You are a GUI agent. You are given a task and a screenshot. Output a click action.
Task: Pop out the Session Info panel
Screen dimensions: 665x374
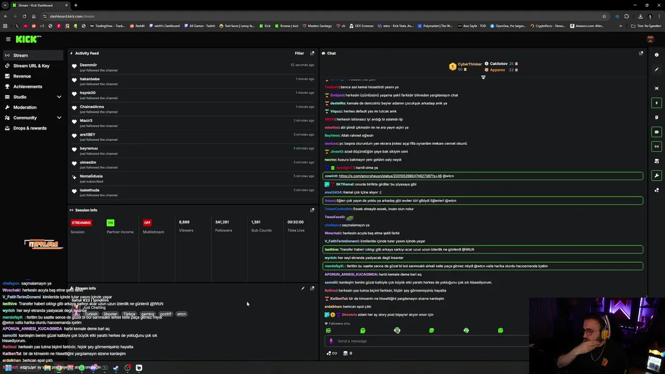point(312,210)
